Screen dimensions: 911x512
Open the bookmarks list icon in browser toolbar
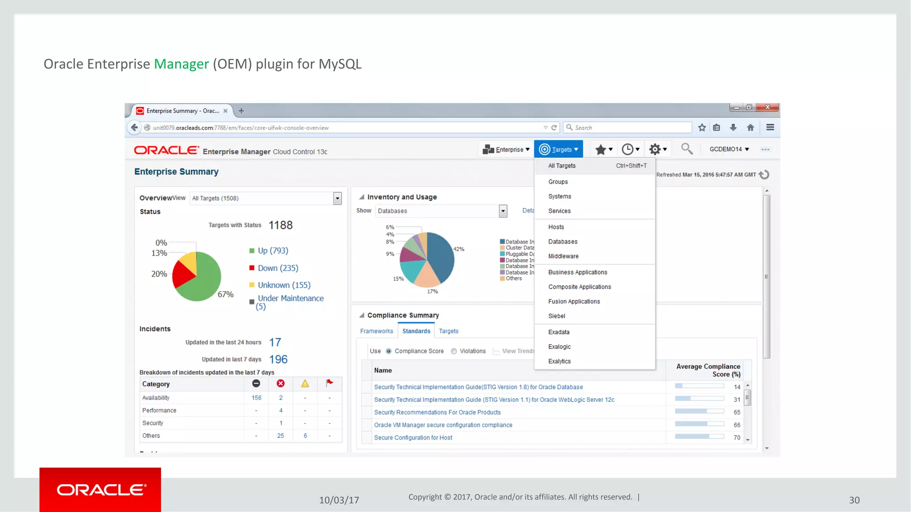pos(717,128)
